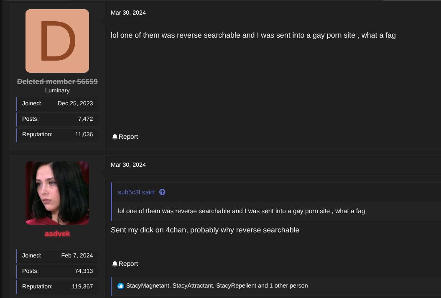
Task: Open StacyAttractant's profile from the likes
Action: (x=193, y=286)
